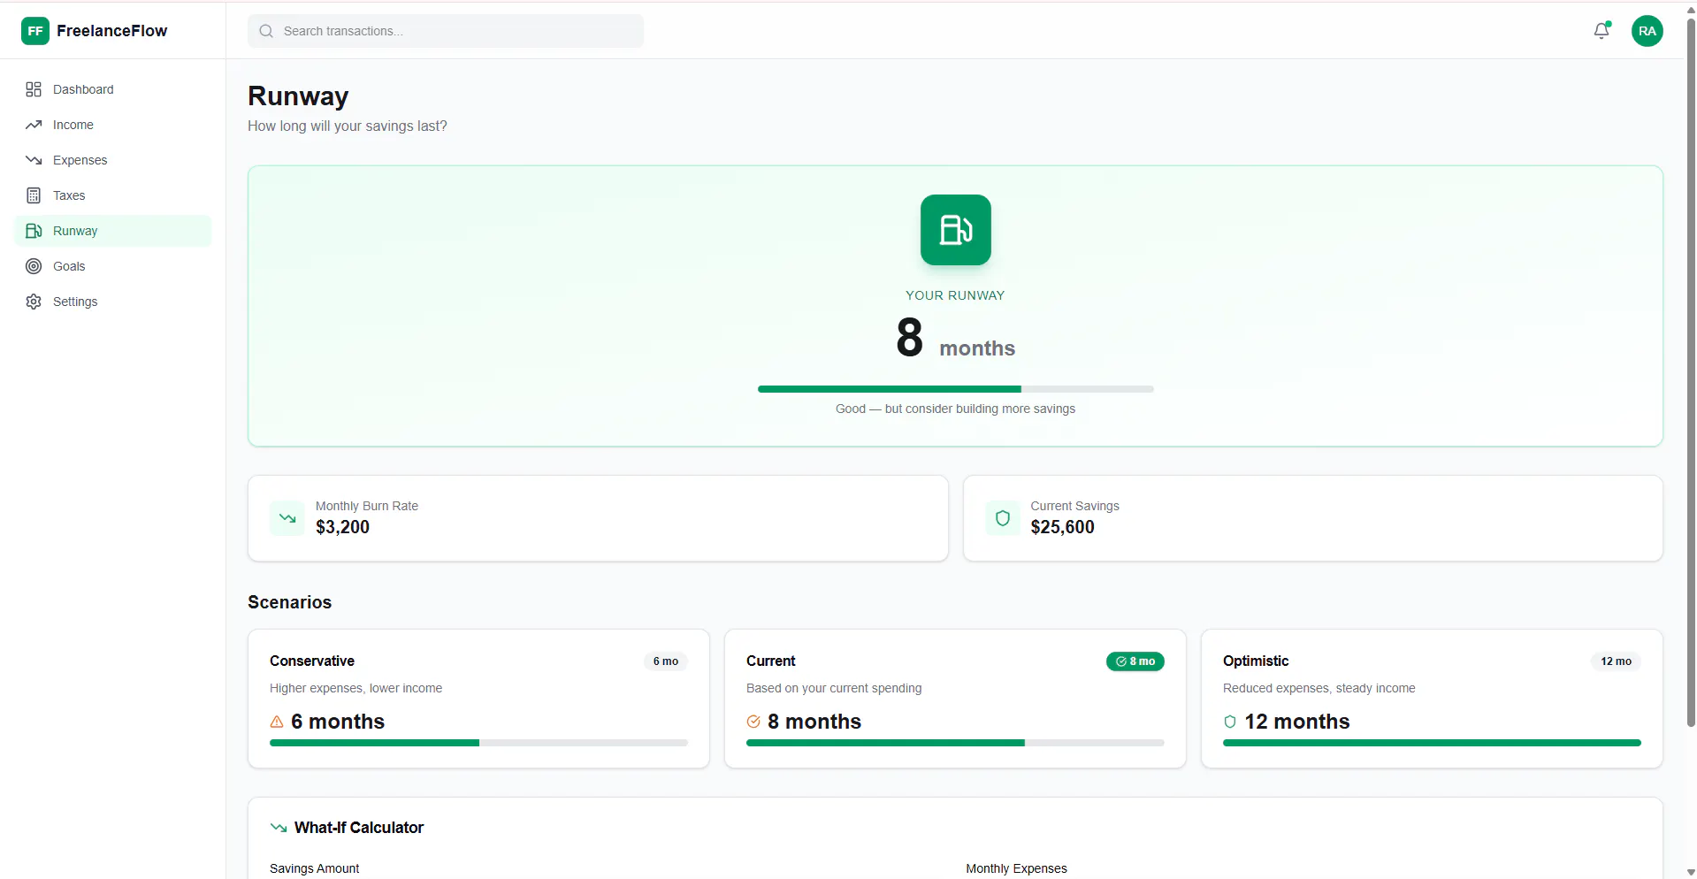Click 'Higher expenses, lower income' description
The image size is (1697, 879).
tap(355, 688)
